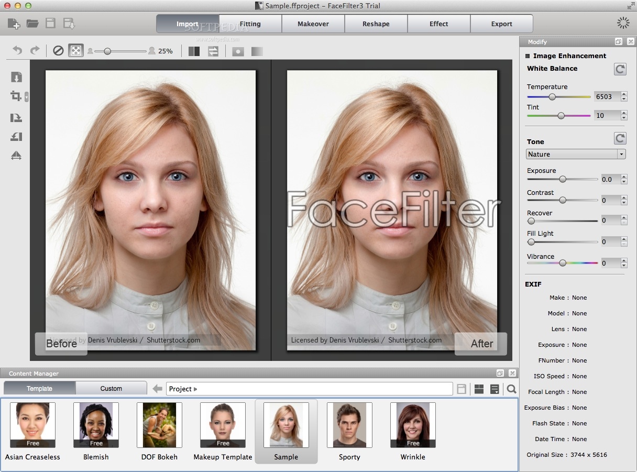Click the undo arrow icon
The width and height of the screenshot is (637, 472).
pyautogui.click(x=17, y=50)
